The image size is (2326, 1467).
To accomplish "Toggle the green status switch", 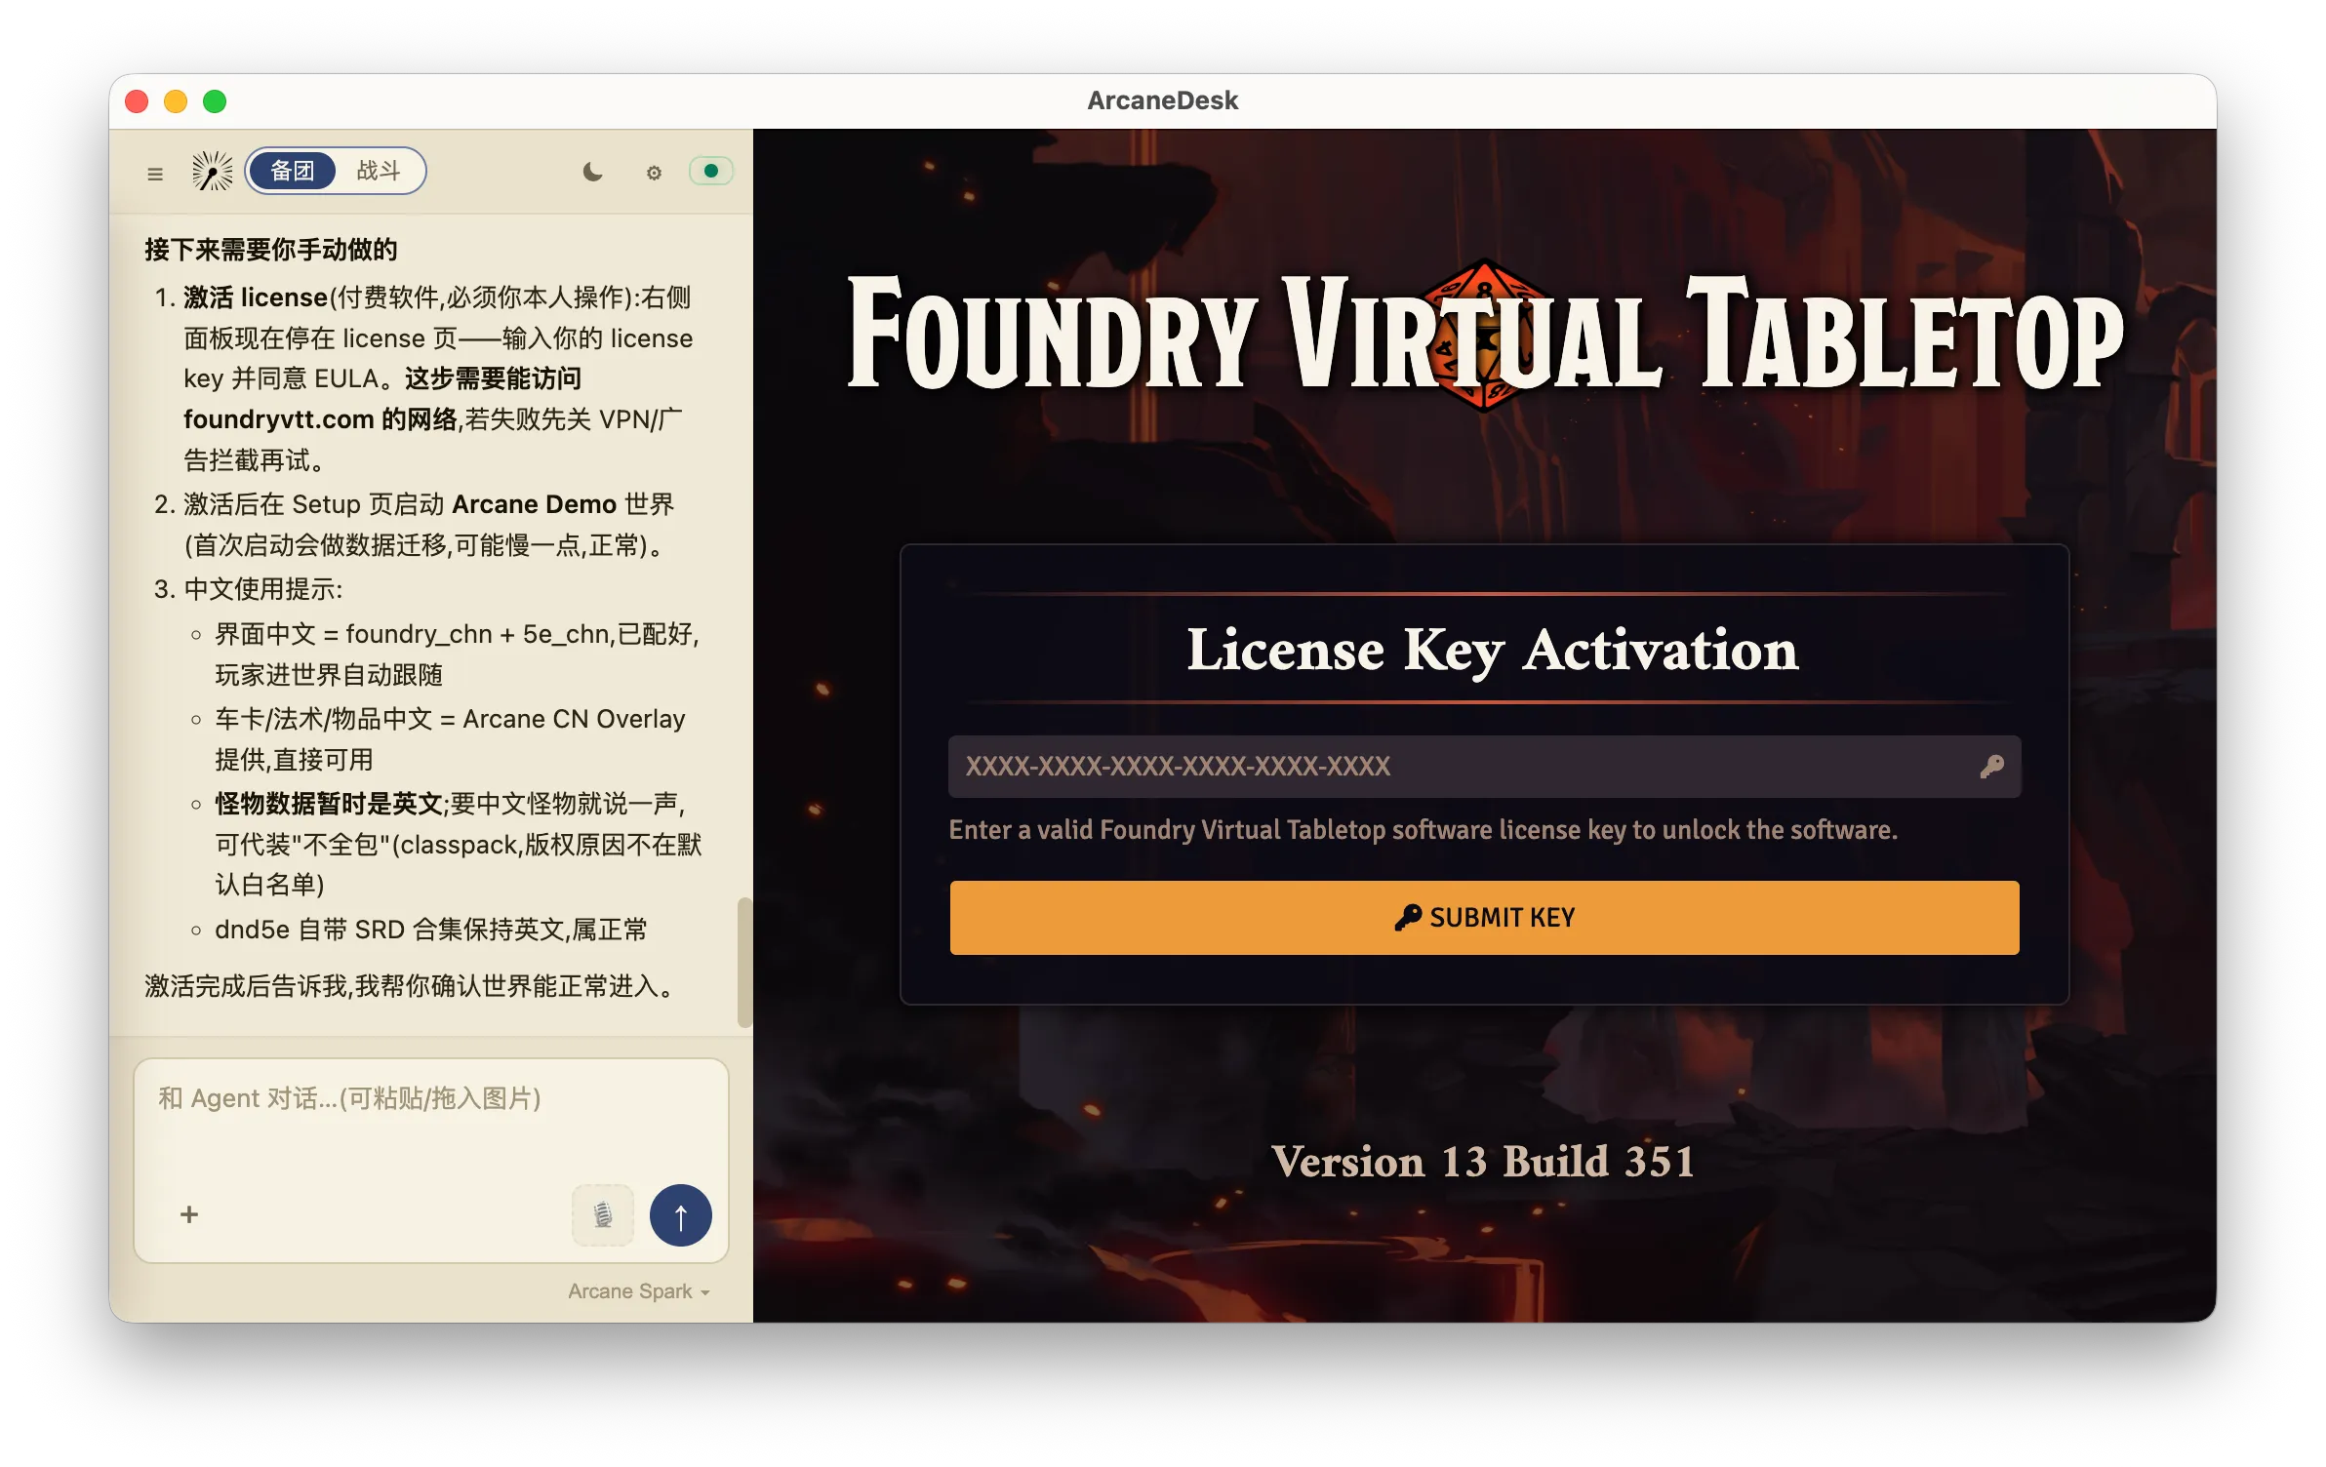I will (x=710, y=172).
